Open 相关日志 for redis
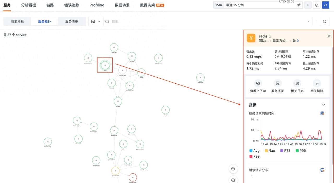Screen dimensions: 334x183 tap(297, 87)
